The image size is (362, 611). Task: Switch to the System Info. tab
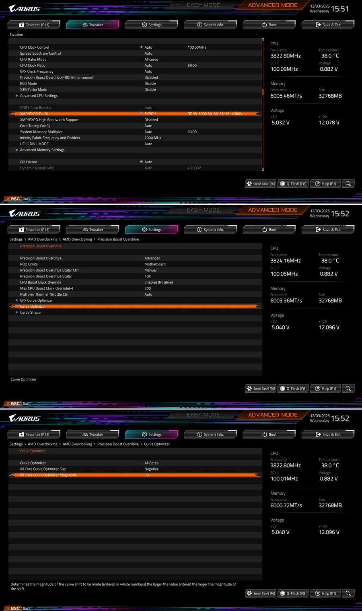[x=210, y=25]
